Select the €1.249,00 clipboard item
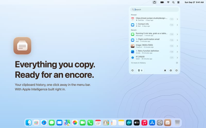The width and height of the screenshot is (206, 128). (154, 58)
